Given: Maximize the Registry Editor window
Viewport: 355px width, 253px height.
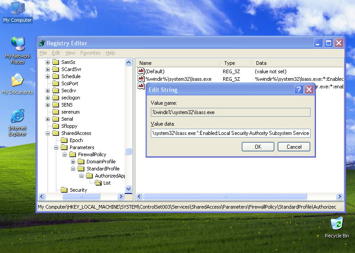Looking at the screenshot, I should point(328,43).
